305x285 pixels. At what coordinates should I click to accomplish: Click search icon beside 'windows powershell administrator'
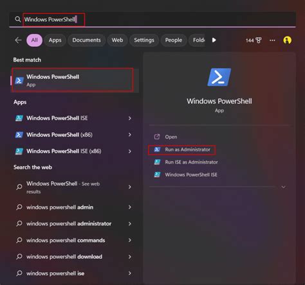pos(19,223)
